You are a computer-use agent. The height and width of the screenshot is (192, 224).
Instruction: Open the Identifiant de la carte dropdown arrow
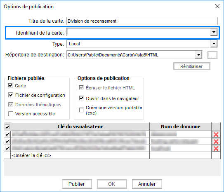pos(214,32)
